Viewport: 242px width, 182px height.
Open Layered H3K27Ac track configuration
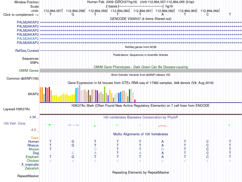tap(17, 109)
